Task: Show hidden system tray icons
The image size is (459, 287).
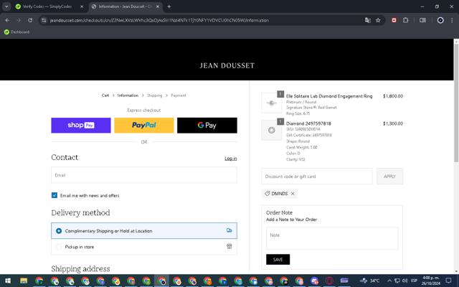Action: (389, 281)
